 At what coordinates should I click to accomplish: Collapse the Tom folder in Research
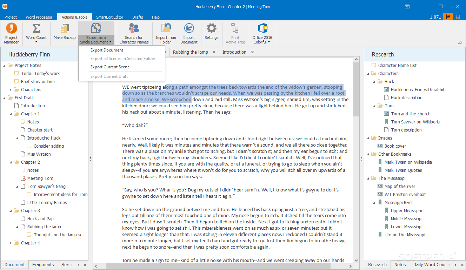click(x=374, y=106)
